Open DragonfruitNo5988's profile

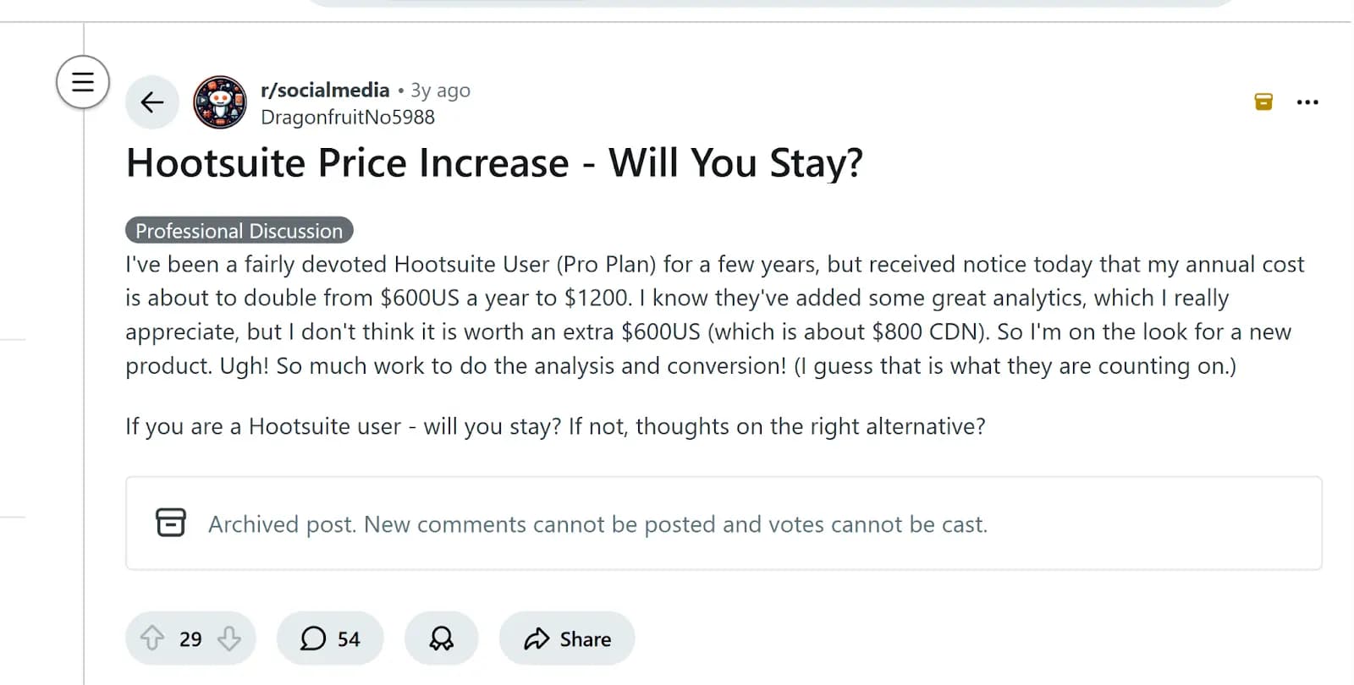347,117
